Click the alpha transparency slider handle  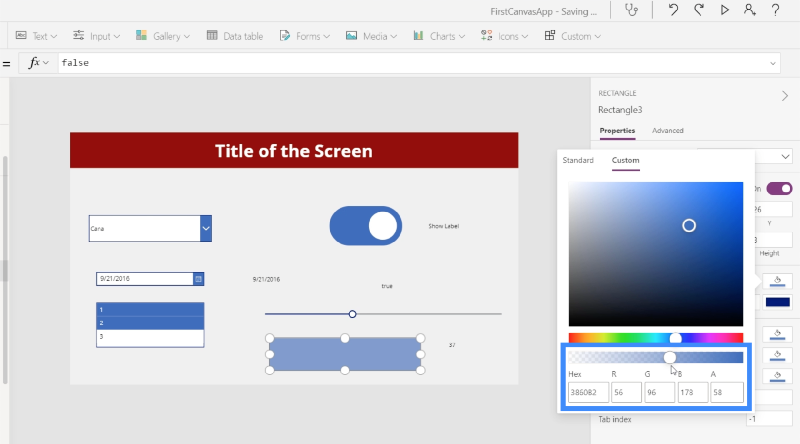pyautogui.click(x=670, y=357)
